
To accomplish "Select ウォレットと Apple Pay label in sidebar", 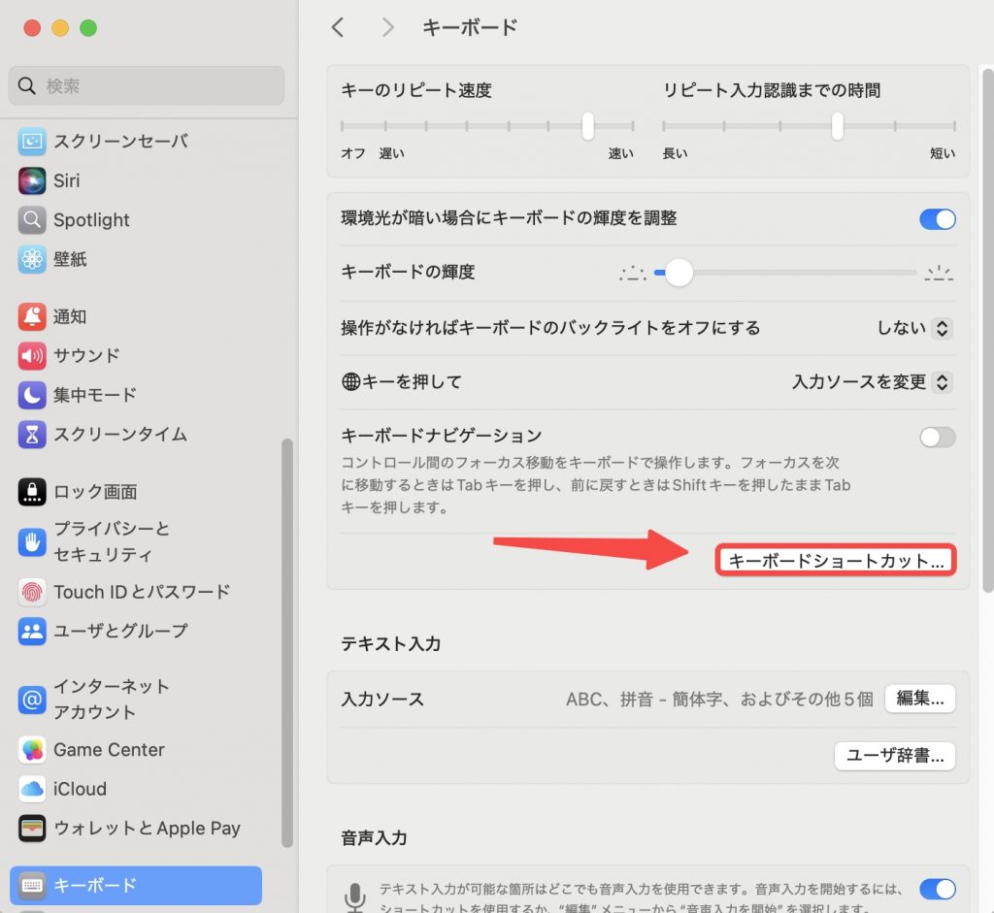I will coord(148,828).
